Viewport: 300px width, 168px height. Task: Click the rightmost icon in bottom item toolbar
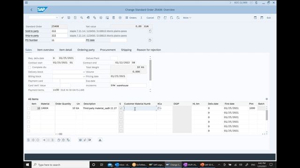[100, 140]
